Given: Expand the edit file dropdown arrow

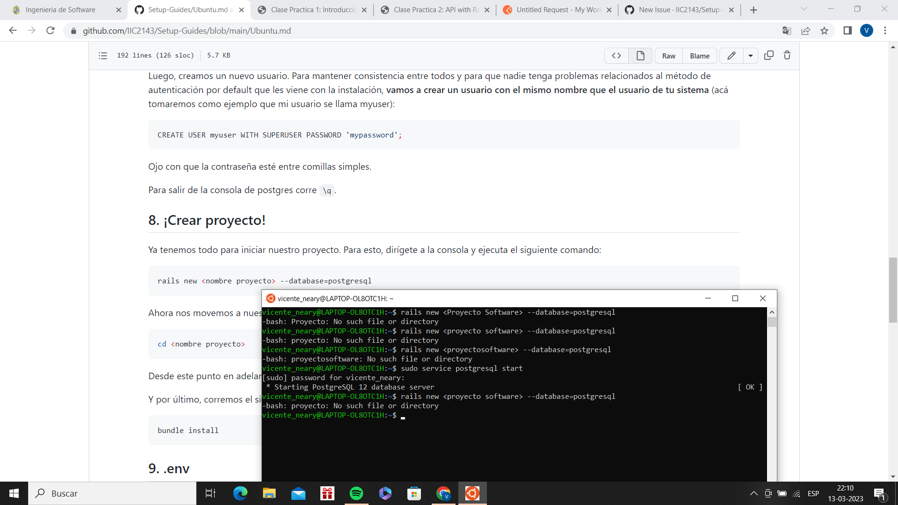Looking at the screenshot, I should [751, 55].
